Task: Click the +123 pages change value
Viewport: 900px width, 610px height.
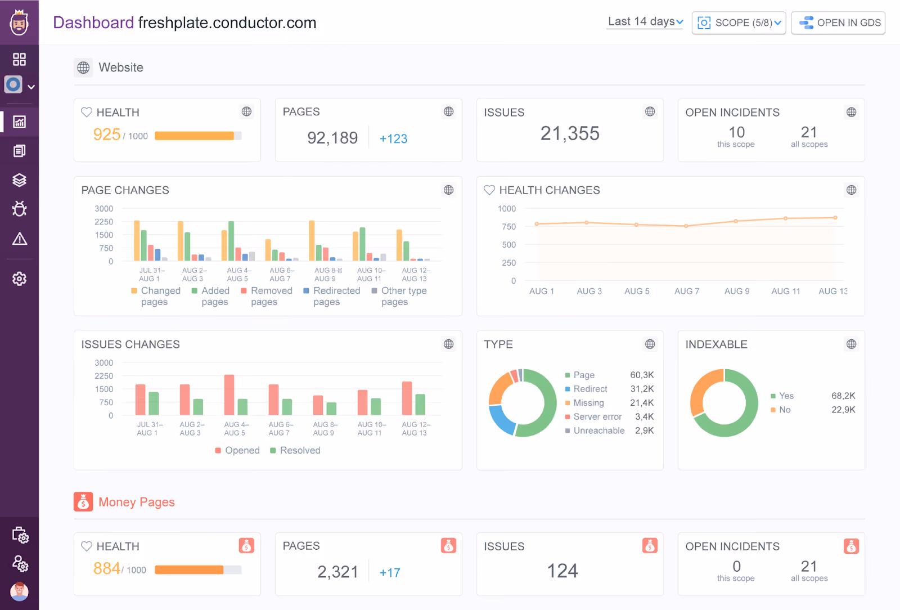Action: click(x=393, y=138)
